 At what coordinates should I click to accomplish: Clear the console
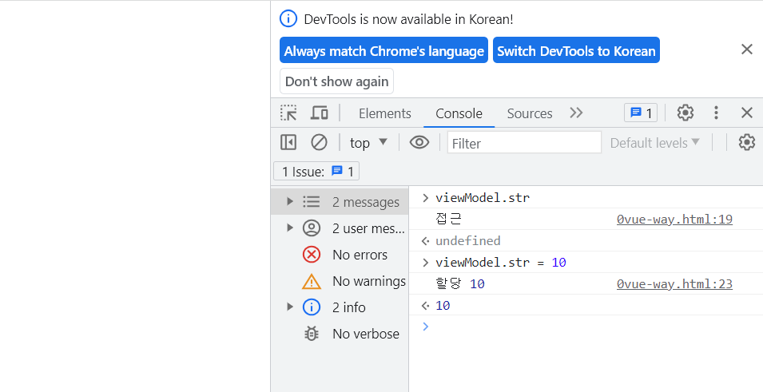pos(320,142)
